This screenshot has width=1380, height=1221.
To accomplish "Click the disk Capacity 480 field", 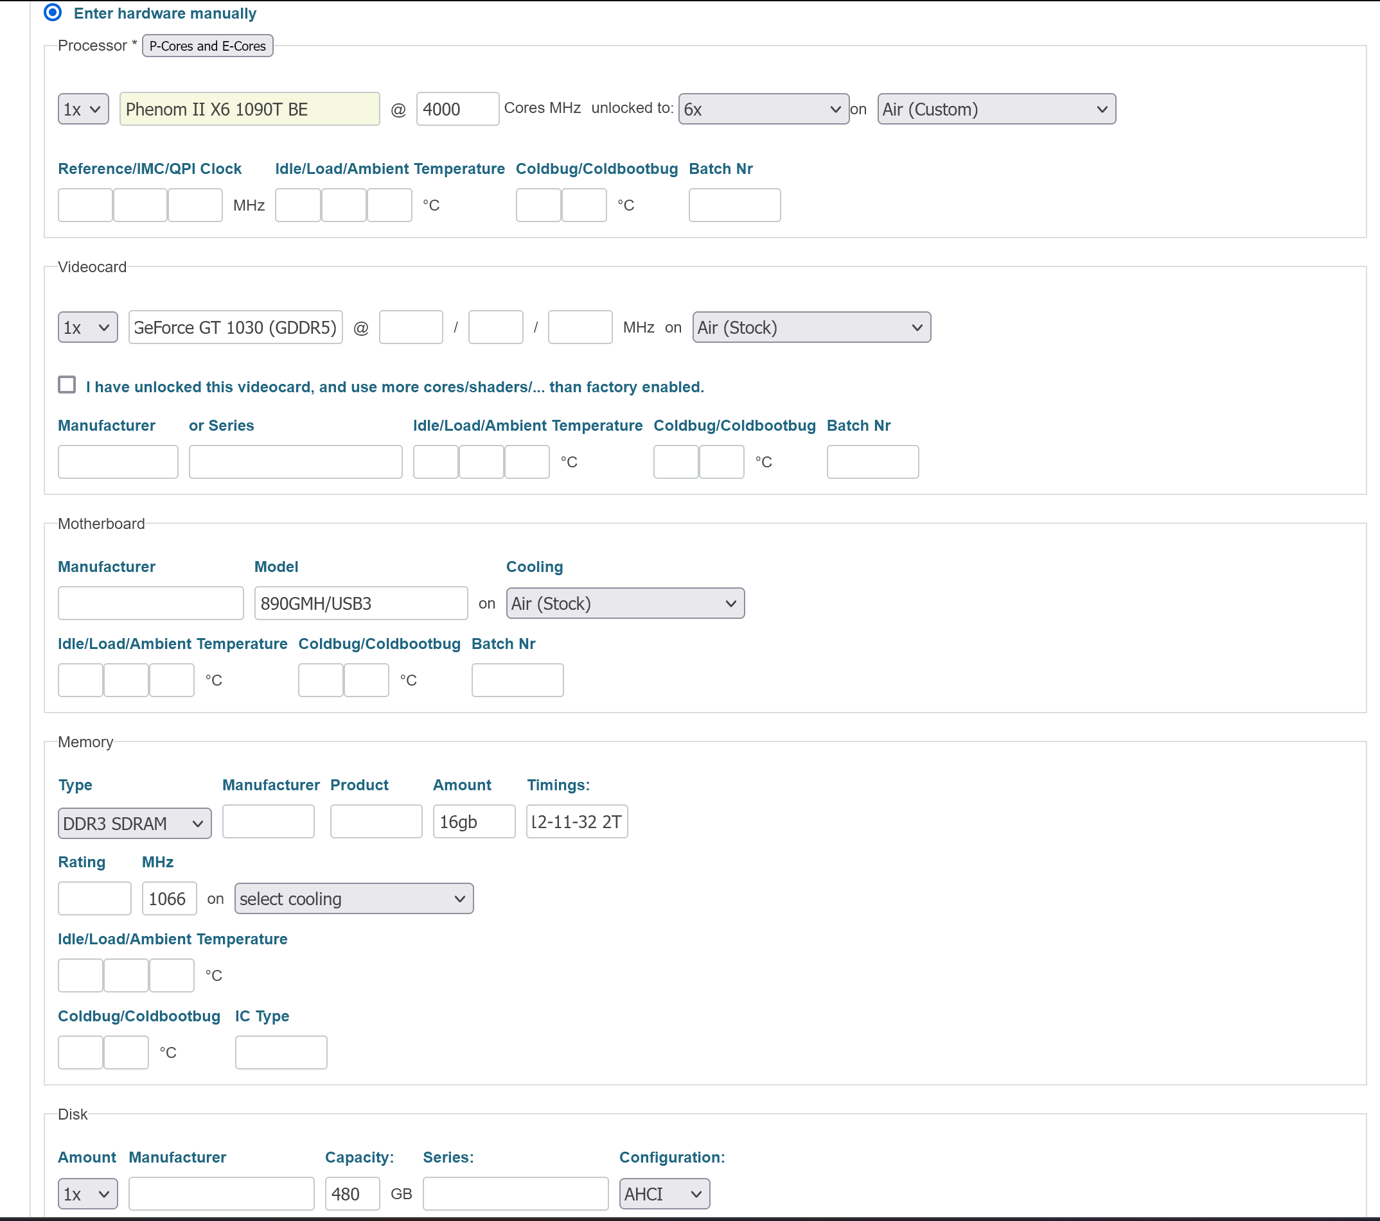I will coord(352,1194).
